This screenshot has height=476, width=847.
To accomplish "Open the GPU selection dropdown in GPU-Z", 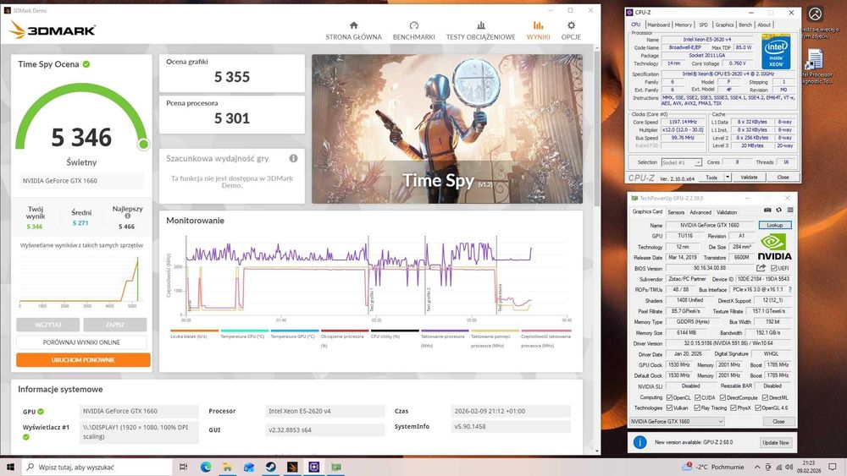I will point(676,422).
